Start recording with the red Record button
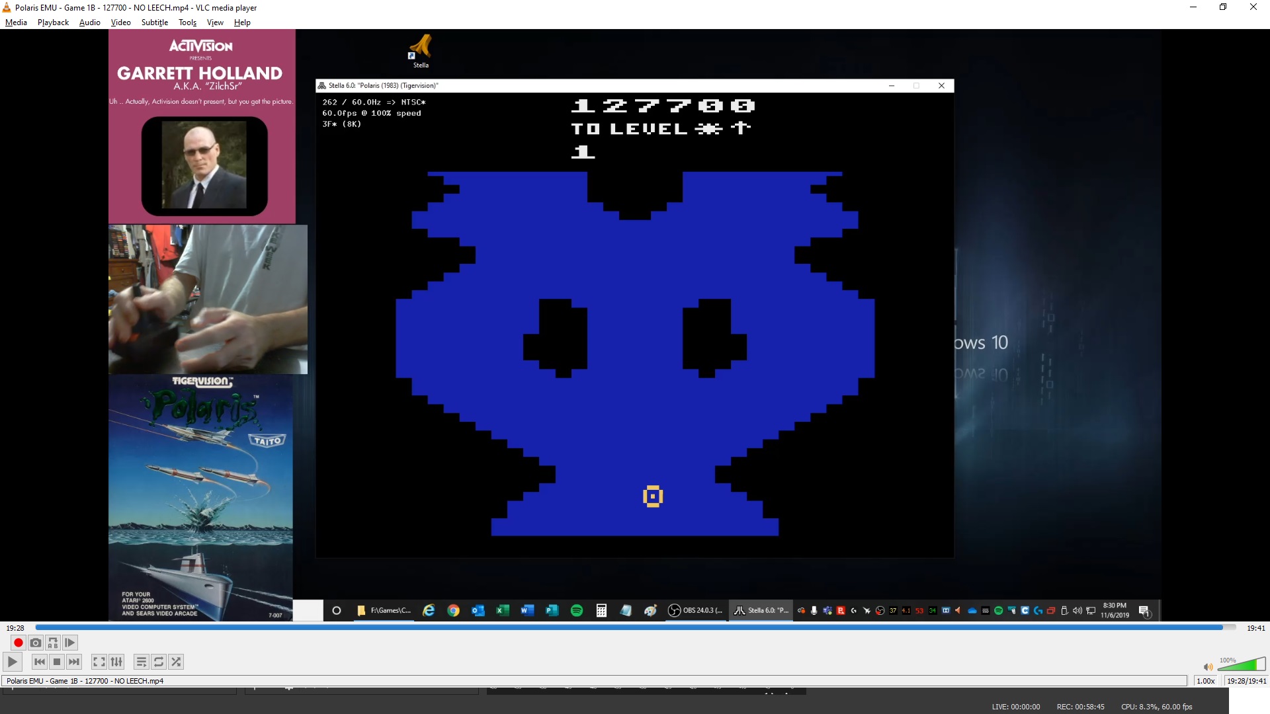 pos(19,643)
